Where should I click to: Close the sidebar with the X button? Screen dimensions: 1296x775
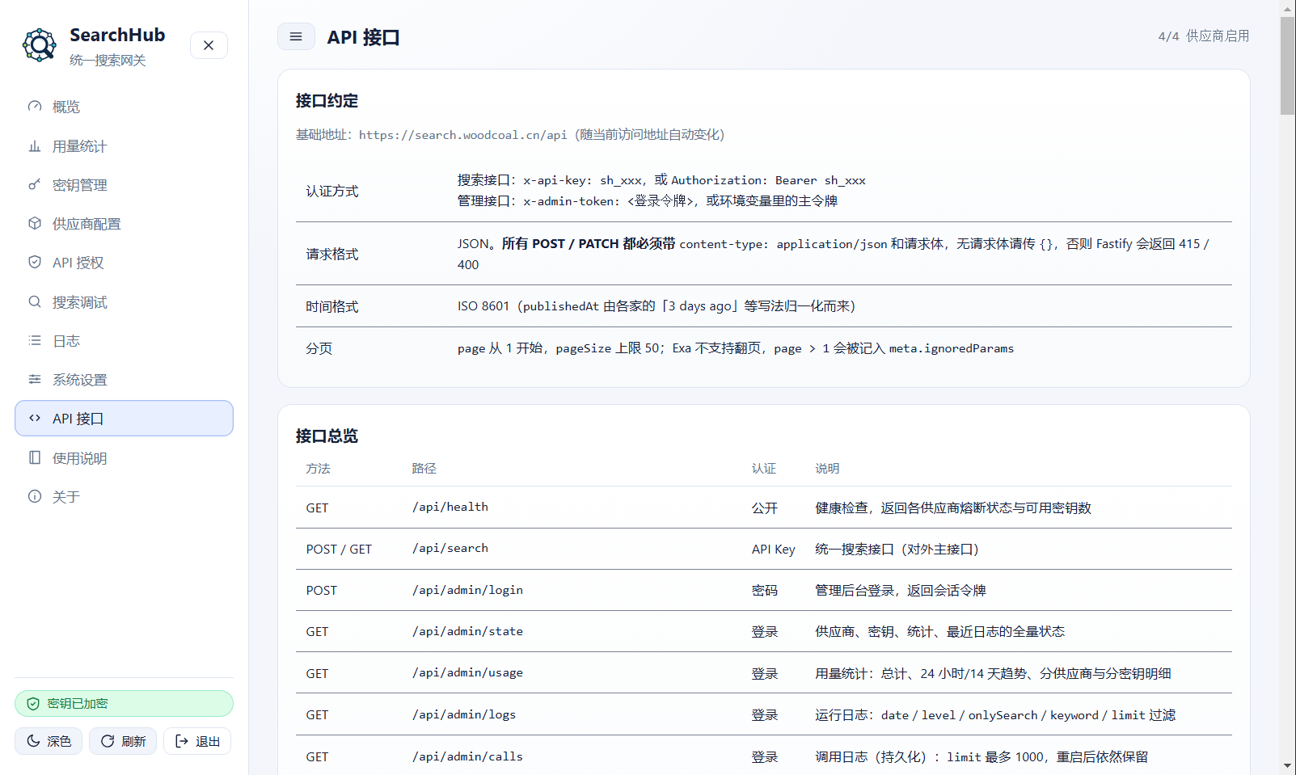[209, 45]
